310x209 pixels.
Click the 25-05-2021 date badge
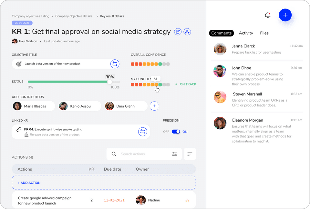click(x=22, y=23)
